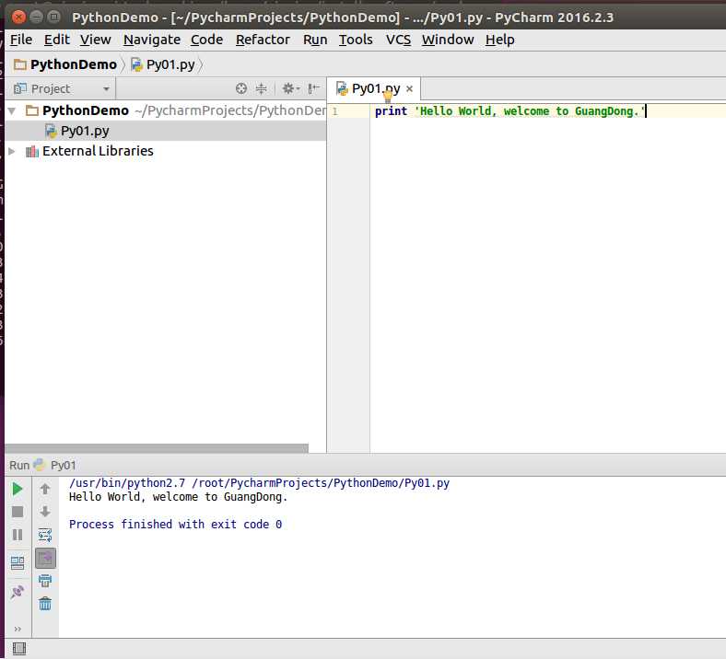Hide the Project panel using hide icon
Image resolution: width=726 pixels, height=659 pixels.
[x=314, y=89]
